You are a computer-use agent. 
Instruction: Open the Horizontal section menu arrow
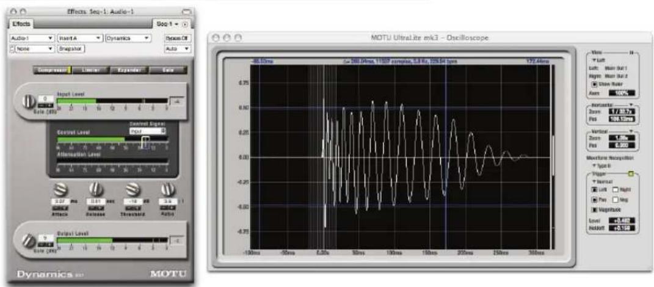(632, 104)
